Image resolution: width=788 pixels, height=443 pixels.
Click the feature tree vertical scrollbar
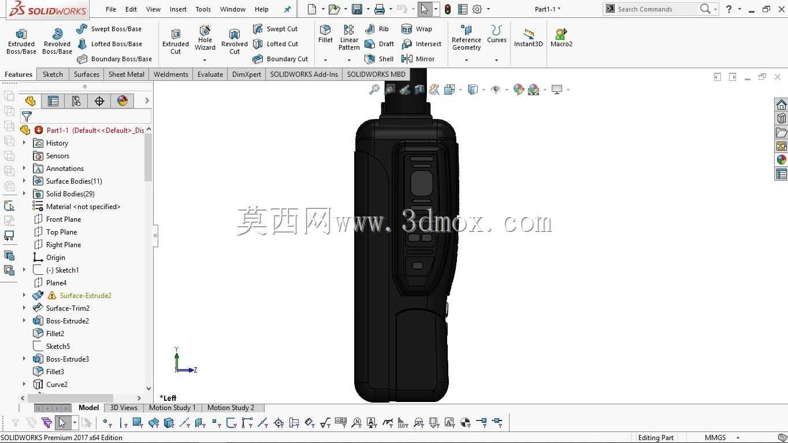click(x=148, y=157)
